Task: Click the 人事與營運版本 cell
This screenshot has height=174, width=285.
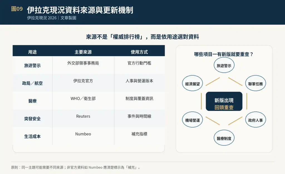Action: click(139, 81)
